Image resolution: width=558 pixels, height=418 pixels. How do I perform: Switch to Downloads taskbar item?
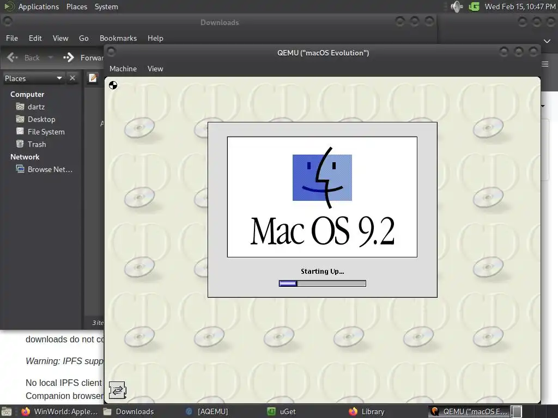click(x=129, y=411)
